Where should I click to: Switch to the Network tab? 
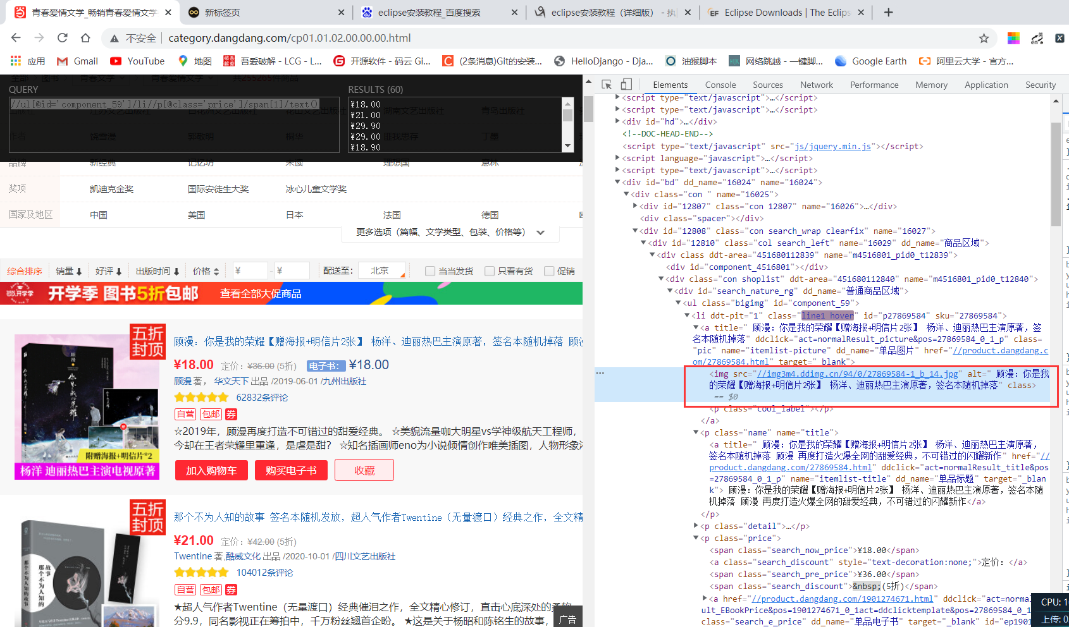click(x=817, y=85)
